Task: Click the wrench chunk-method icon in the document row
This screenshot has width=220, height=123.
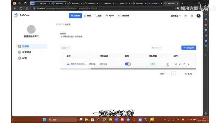Action: point(176,64)
